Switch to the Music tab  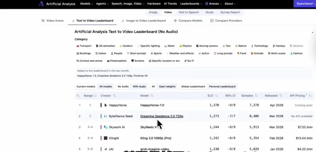pyautogui.click(x=209, y=12)
